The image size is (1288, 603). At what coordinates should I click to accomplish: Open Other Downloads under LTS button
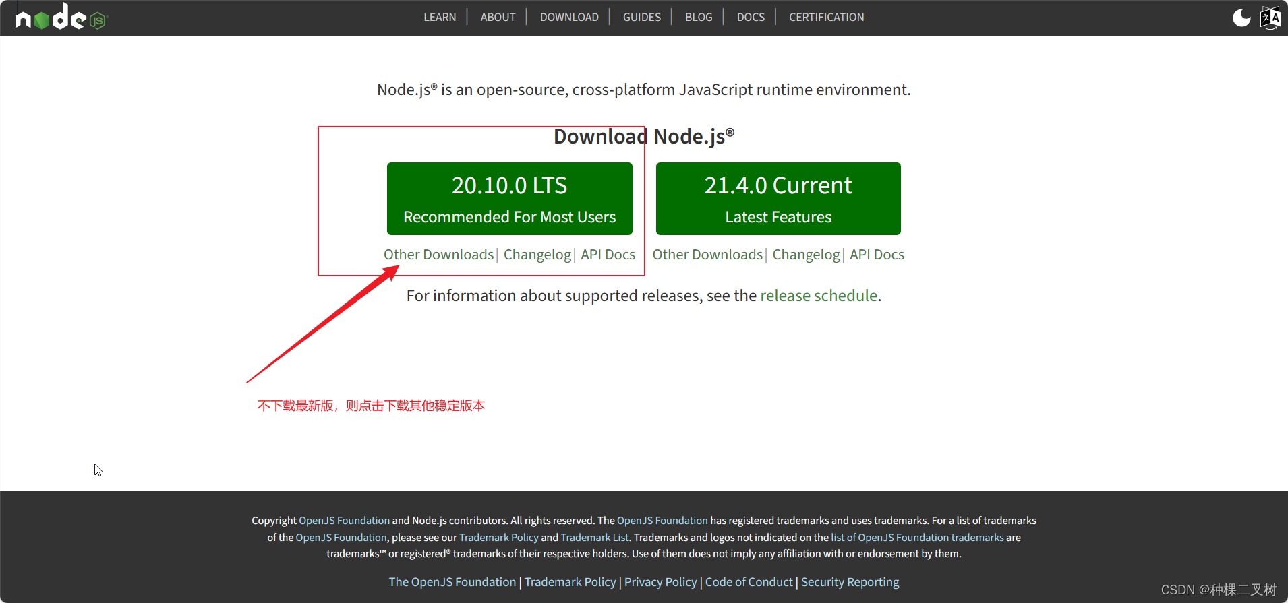tap(439, 255)
